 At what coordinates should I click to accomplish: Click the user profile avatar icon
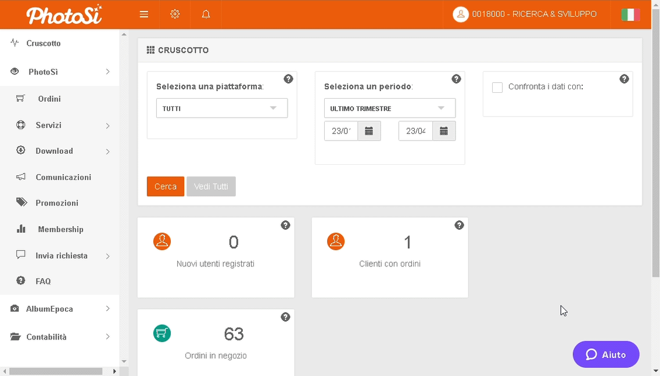point(461,15)
